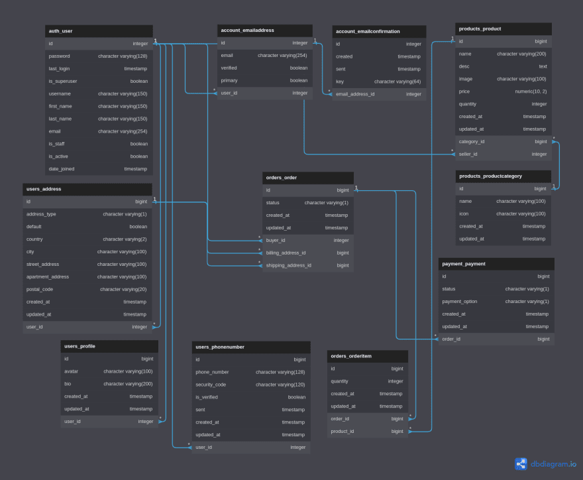Click the primary row in account_emailaddress
Viewport: 583px width, 480px height.
pyautogui.click(x=265, y=81)
